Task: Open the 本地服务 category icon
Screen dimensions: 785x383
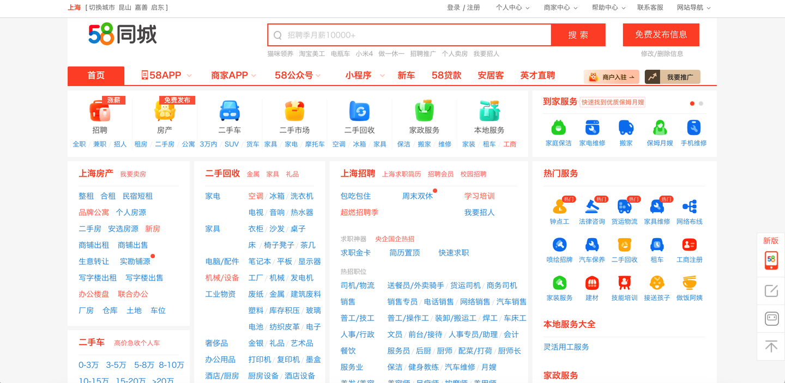Action: click(x=489, y=111)
